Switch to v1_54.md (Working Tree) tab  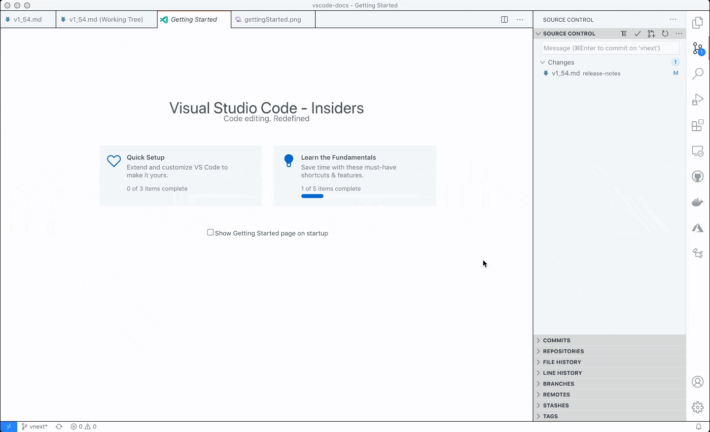click(106, 20)
